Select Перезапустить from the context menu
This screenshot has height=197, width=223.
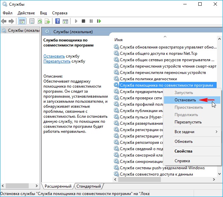click(188, 122)
